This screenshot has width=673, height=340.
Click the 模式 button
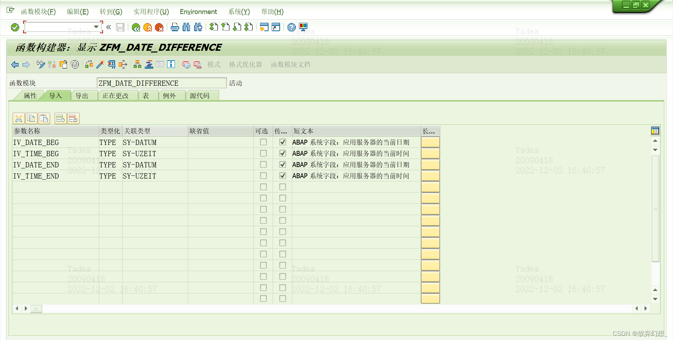click(x=214, y=64)
